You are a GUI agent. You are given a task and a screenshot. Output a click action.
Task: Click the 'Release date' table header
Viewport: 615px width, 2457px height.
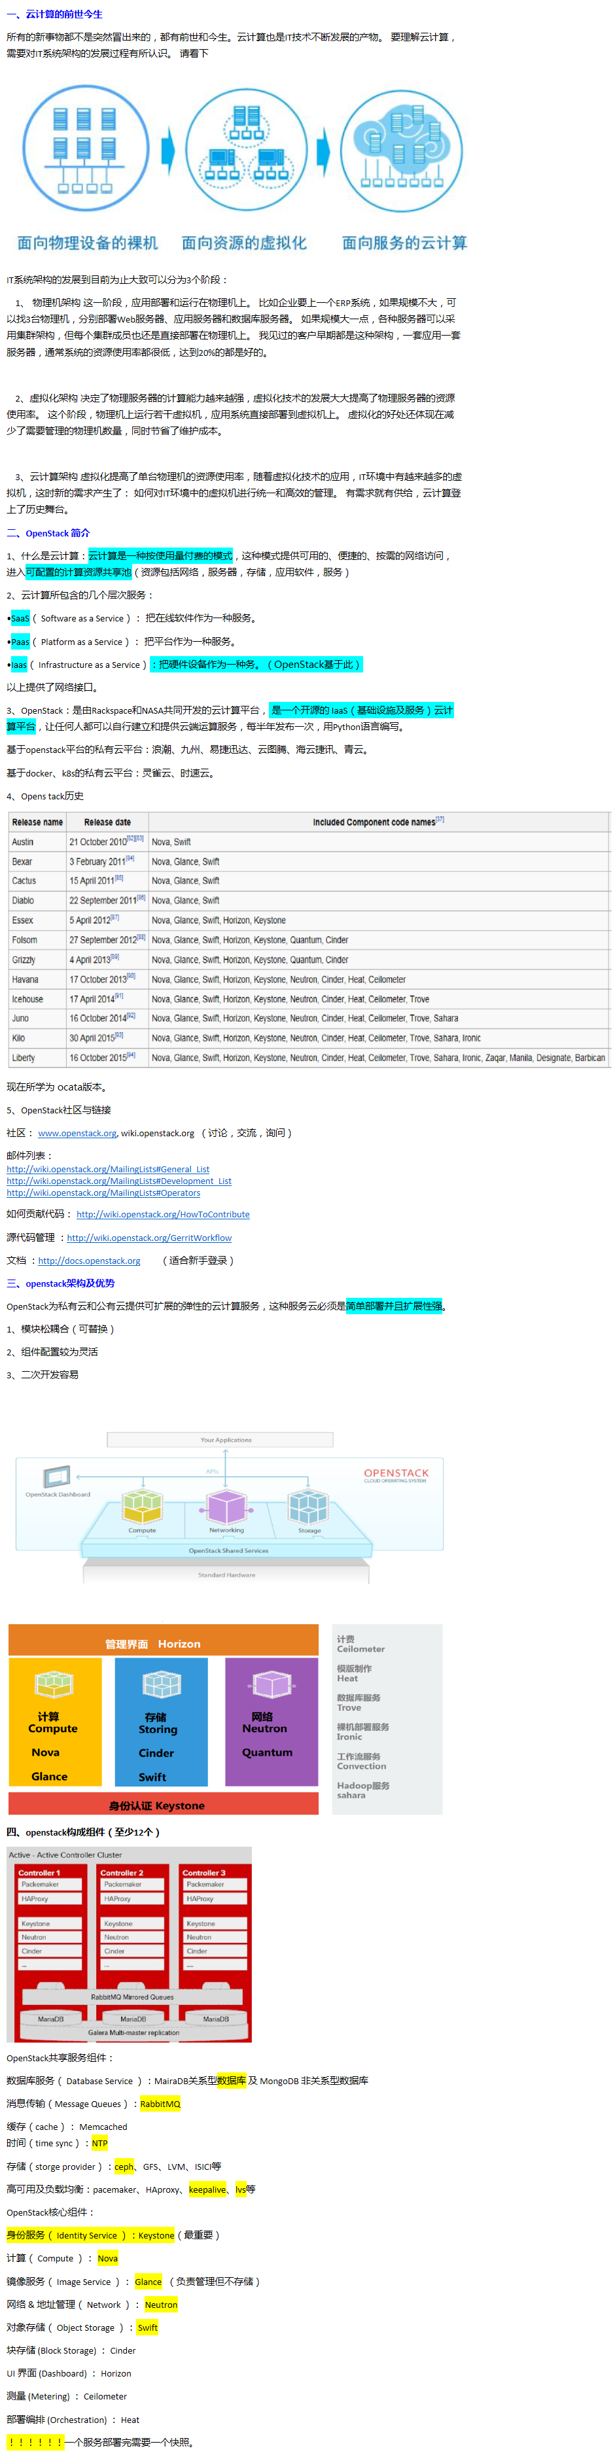[107, 822]
